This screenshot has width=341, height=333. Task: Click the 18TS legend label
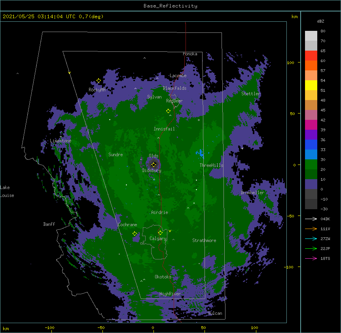(x=325, y=258)
